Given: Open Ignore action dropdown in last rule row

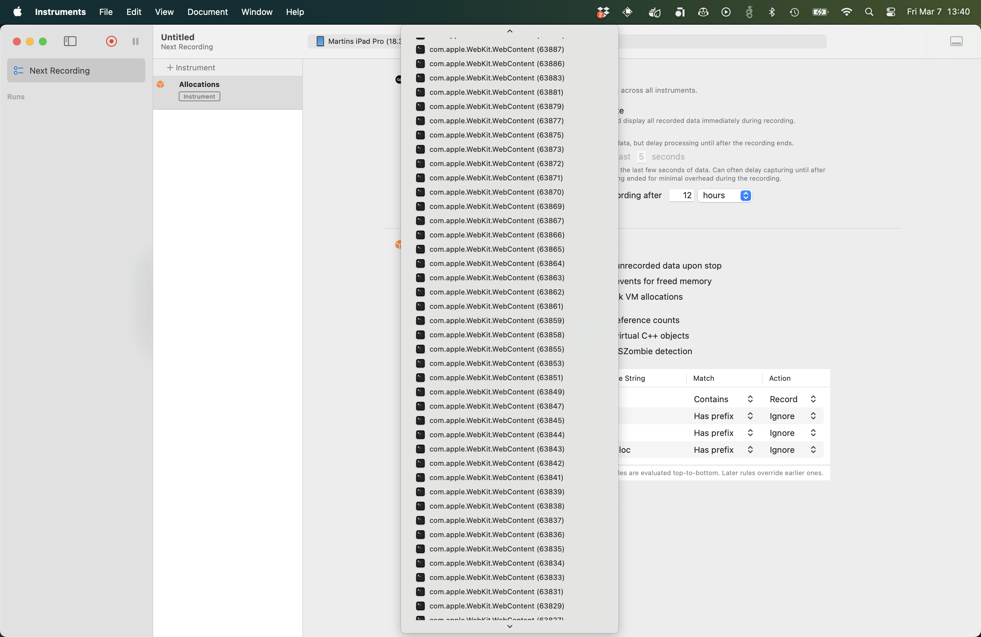Looking at the screenshot, I should point(793,450).
